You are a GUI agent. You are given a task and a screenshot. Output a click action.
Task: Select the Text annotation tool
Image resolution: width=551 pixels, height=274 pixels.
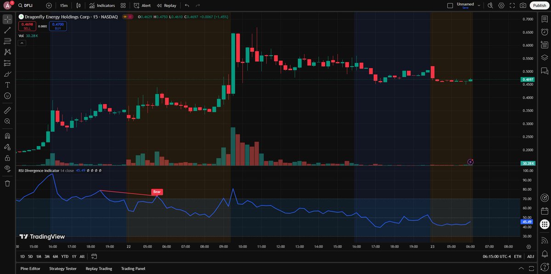(7, 85)
